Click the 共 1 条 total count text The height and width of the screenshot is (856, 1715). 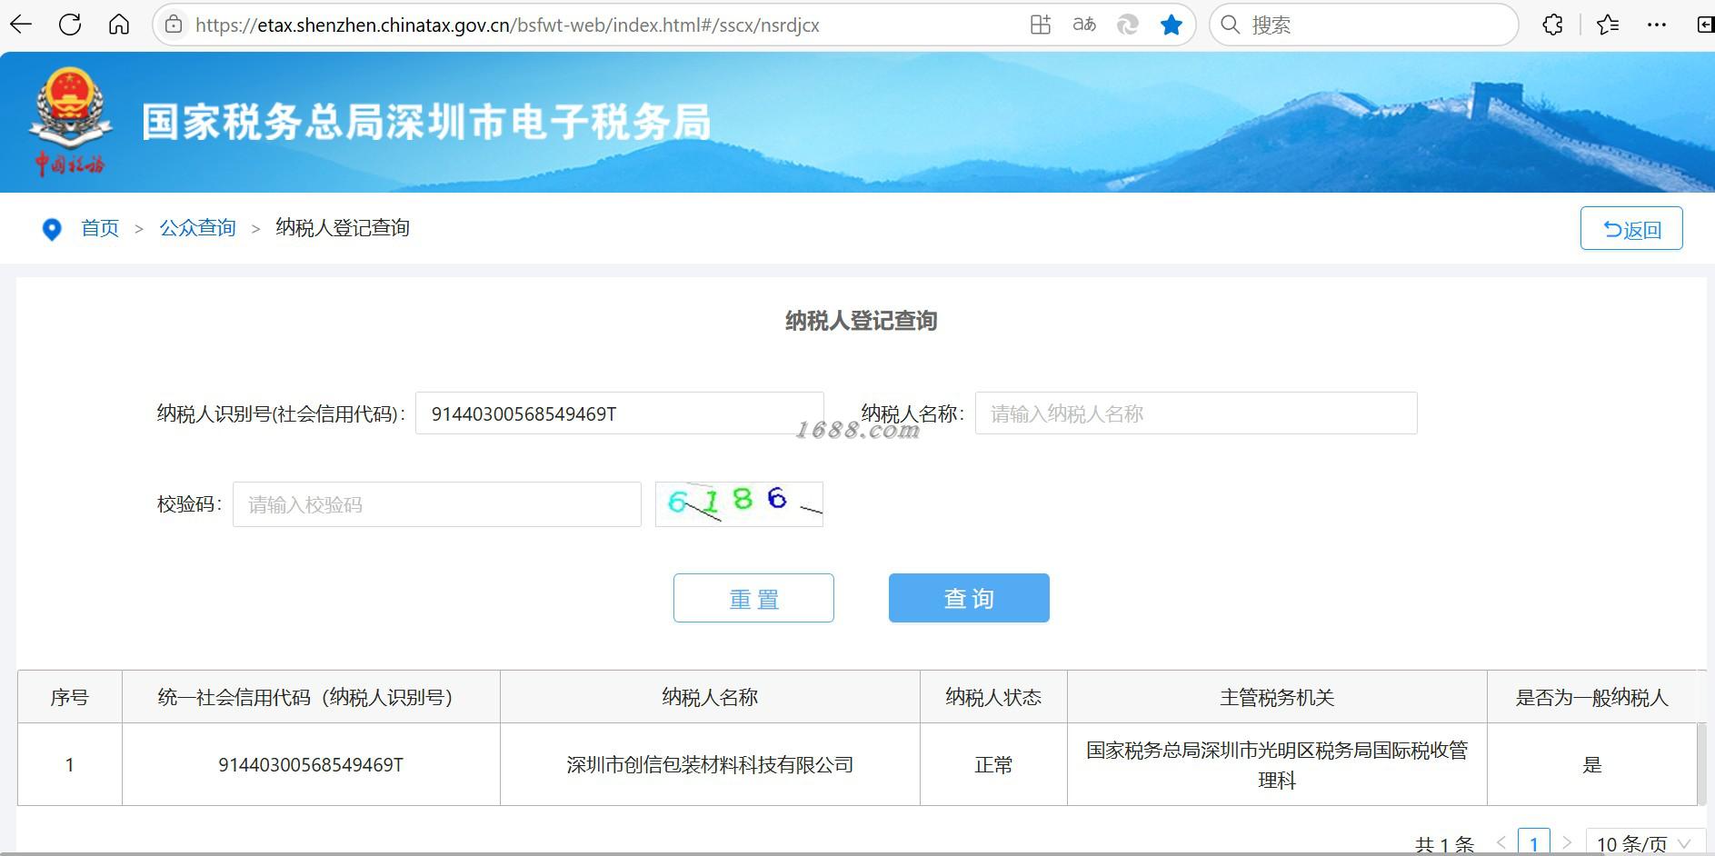1444,845
